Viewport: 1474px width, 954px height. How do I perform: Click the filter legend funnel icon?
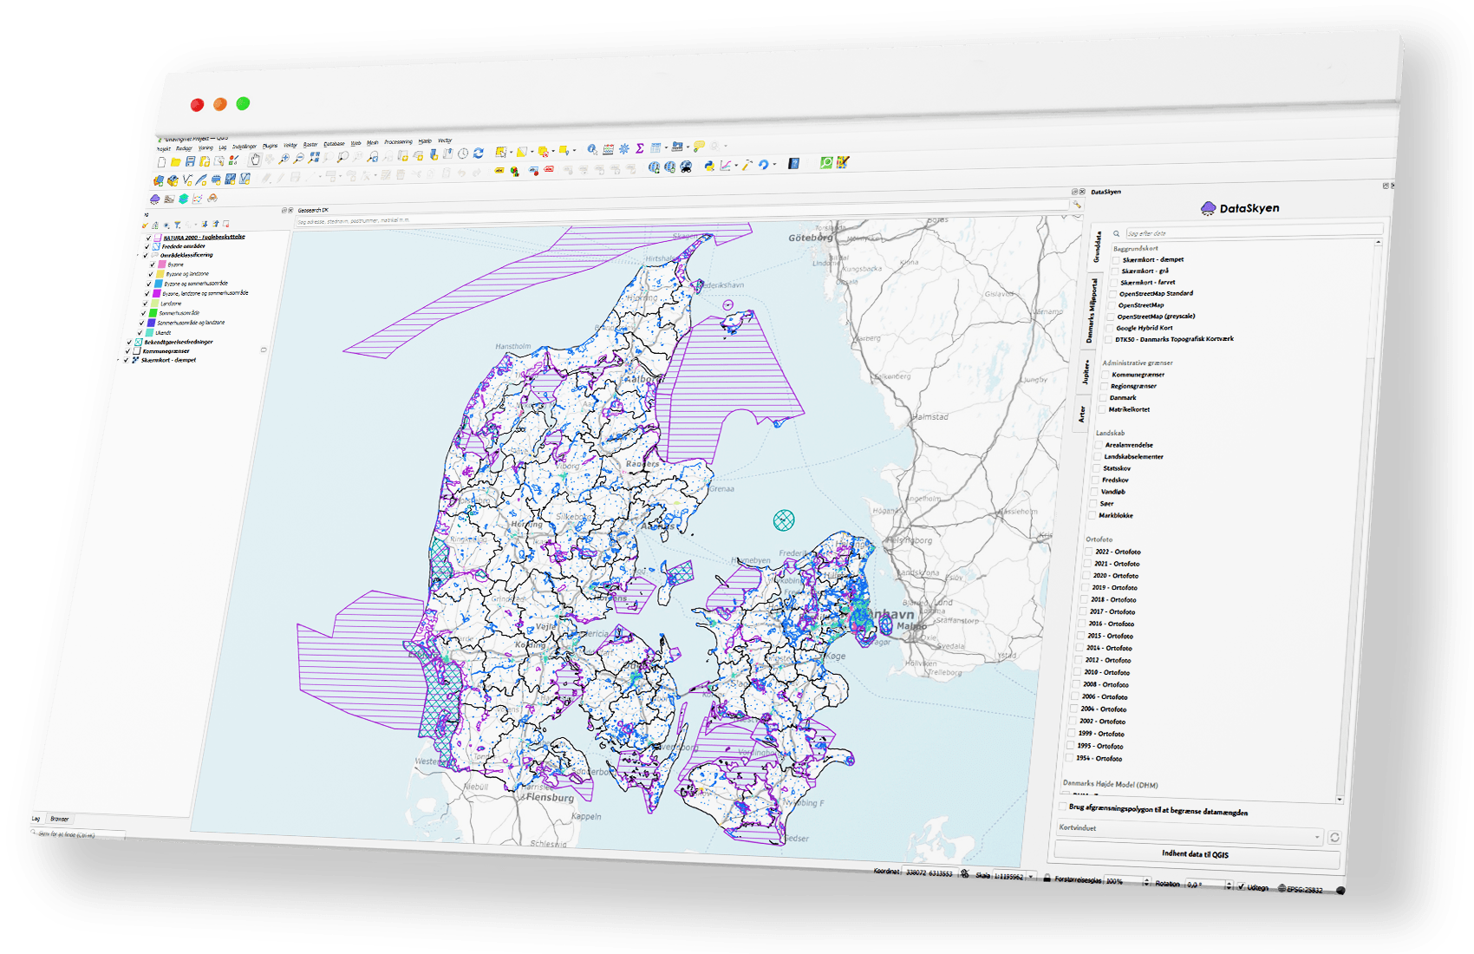pyautogui.click(x=177, y=225)
